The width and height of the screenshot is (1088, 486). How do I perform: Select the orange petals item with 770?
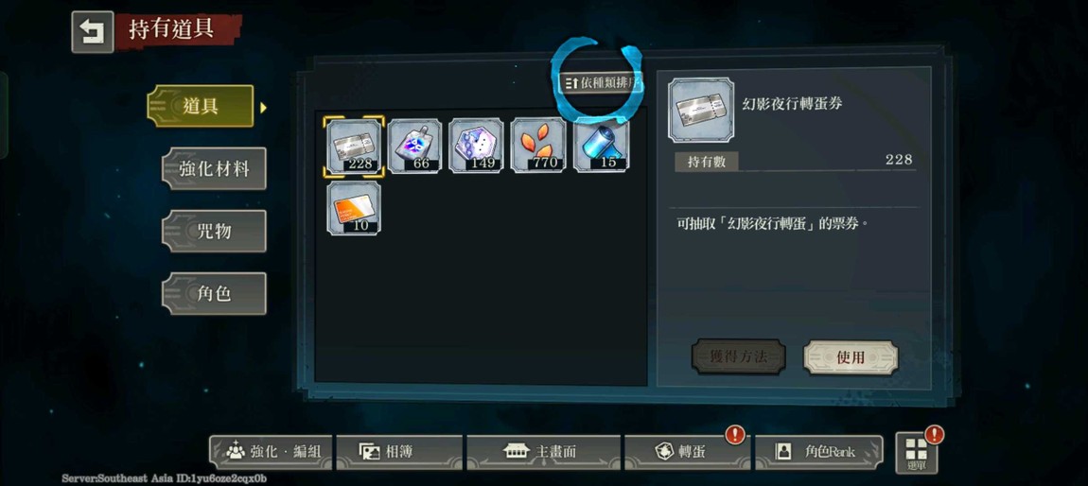pyautogui.click(x=537, y=146)
